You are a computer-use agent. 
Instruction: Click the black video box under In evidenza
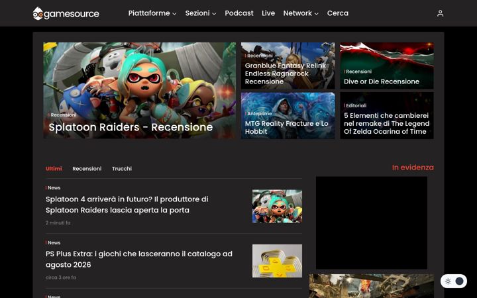tap(372, 223)
